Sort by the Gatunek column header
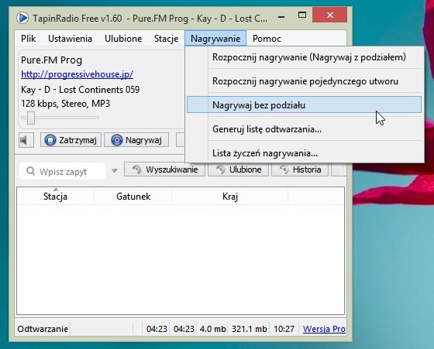Screen dimensions: 434x349 coord(133,197)
